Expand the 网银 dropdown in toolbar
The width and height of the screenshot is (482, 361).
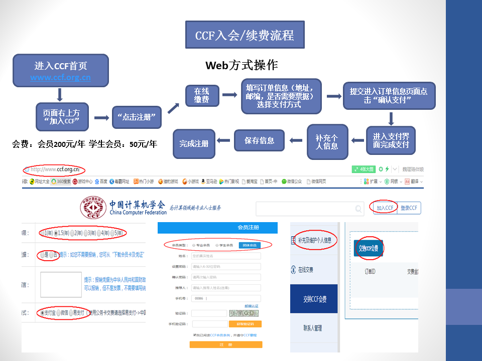[400, 182]
